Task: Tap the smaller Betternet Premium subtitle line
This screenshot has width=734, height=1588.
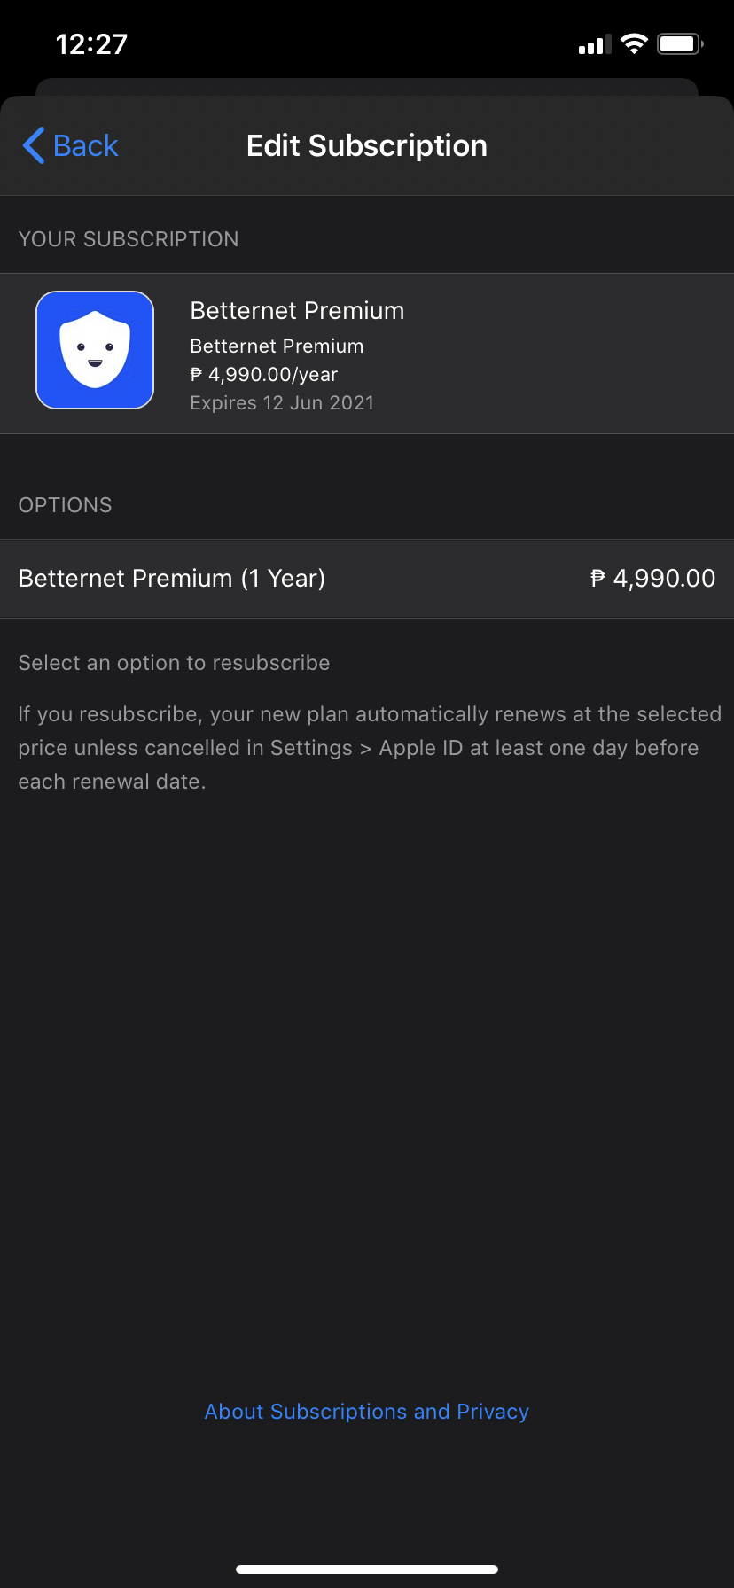Action: click(277, 346)
